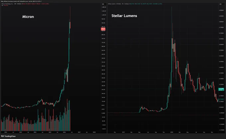Open the USD currency label on Stellar chart

[x=220, y=4]
